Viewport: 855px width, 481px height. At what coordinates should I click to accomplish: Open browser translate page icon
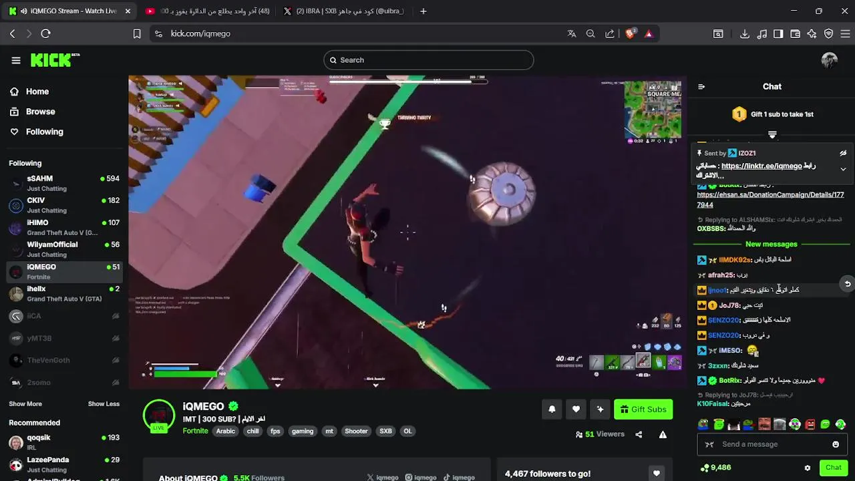572,33
